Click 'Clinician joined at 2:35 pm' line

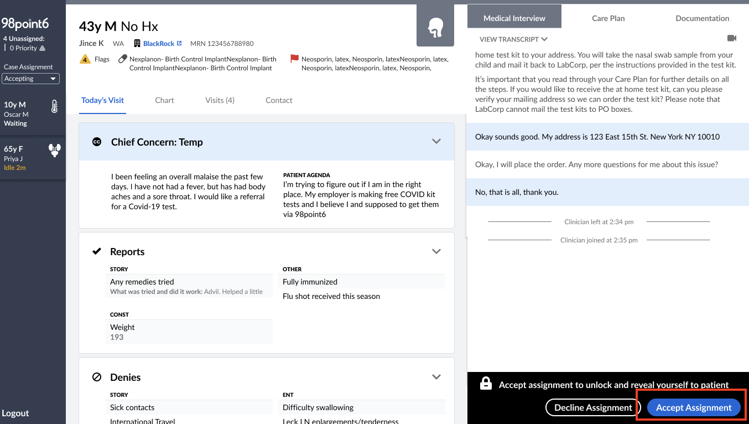tap(599, 240)
